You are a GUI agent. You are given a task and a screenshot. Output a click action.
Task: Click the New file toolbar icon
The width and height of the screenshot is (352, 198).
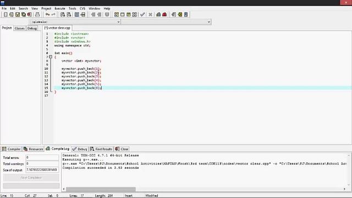click(5, 15)
